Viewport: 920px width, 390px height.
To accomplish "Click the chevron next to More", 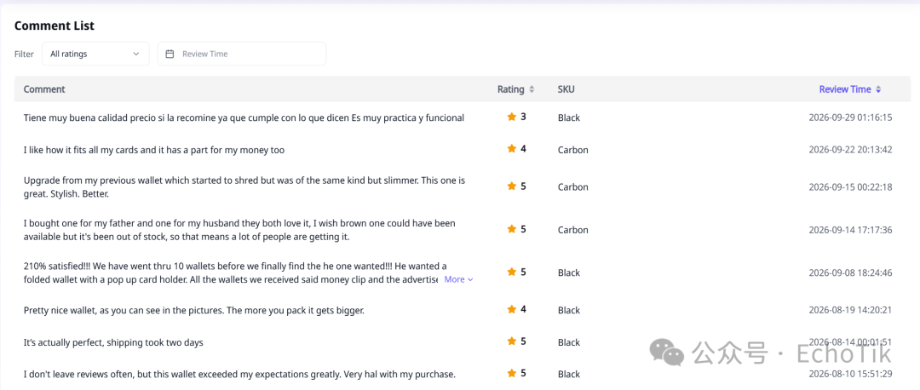I will (x=470, y=280).
